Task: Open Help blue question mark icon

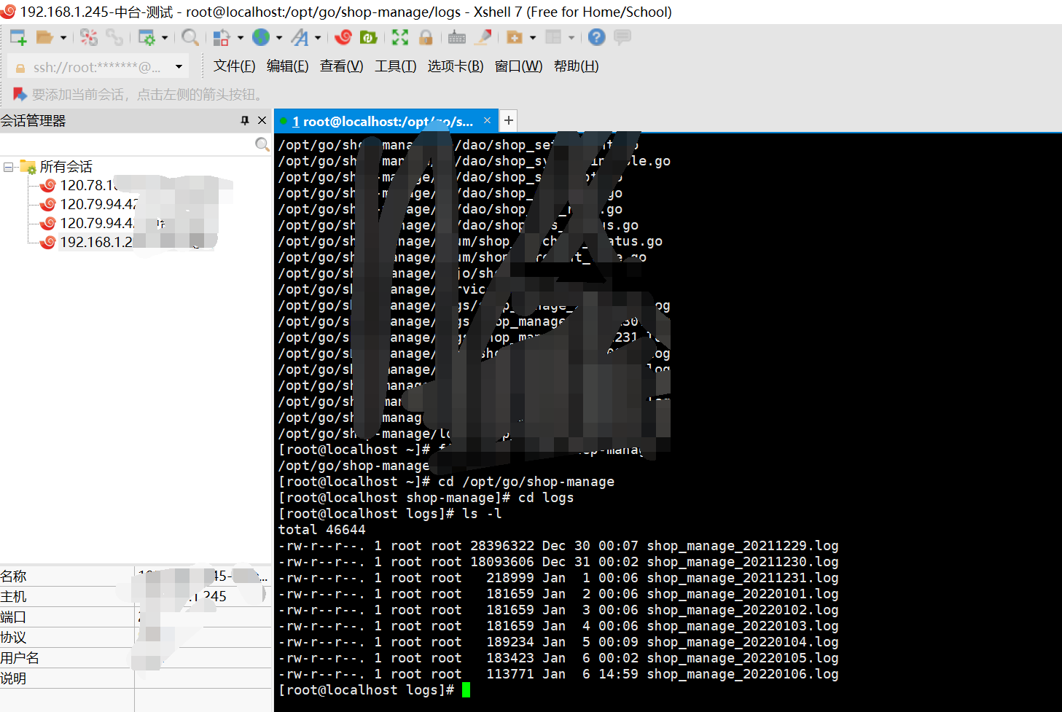Action: [x=596, y=37]
